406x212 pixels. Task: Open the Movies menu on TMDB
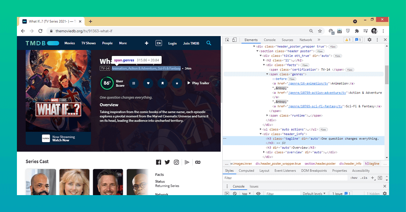point(70,43)
